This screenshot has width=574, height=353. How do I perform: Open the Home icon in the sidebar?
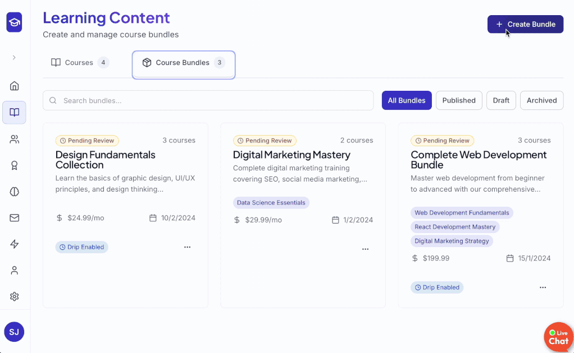click(x=15, y=86)
